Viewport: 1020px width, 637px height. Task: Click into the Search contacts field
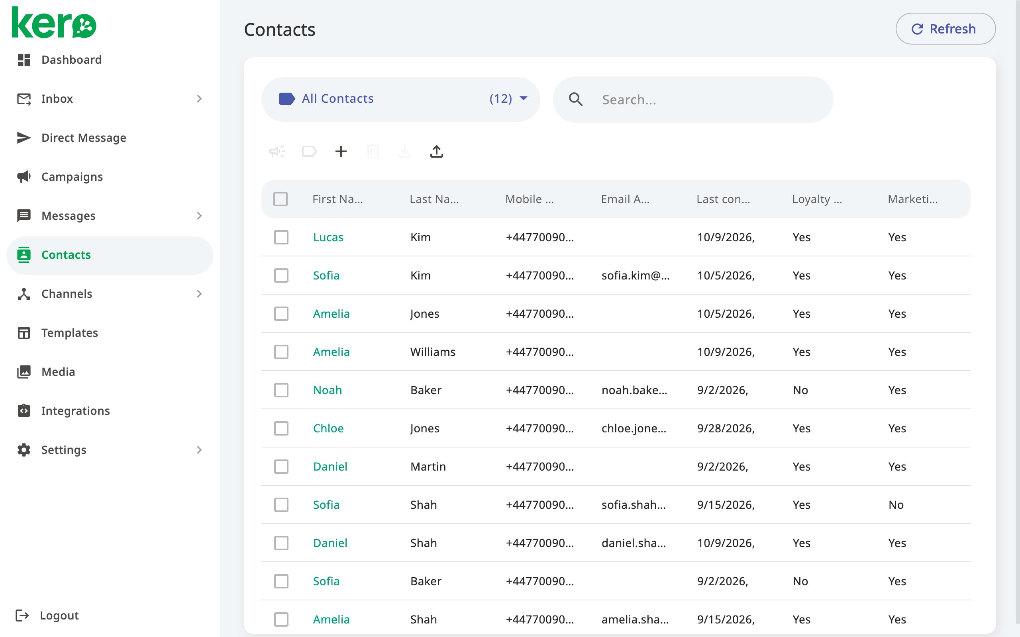coord(693,100)
